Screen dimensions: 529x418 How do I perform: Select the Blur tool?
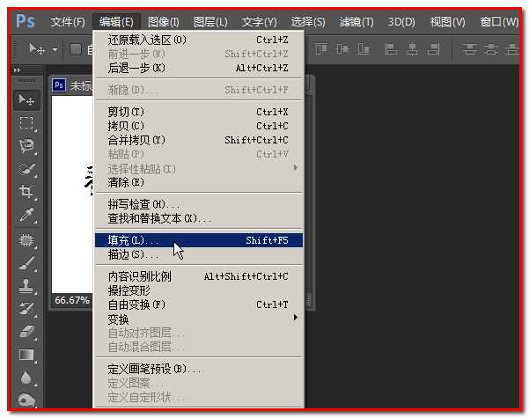26,378
